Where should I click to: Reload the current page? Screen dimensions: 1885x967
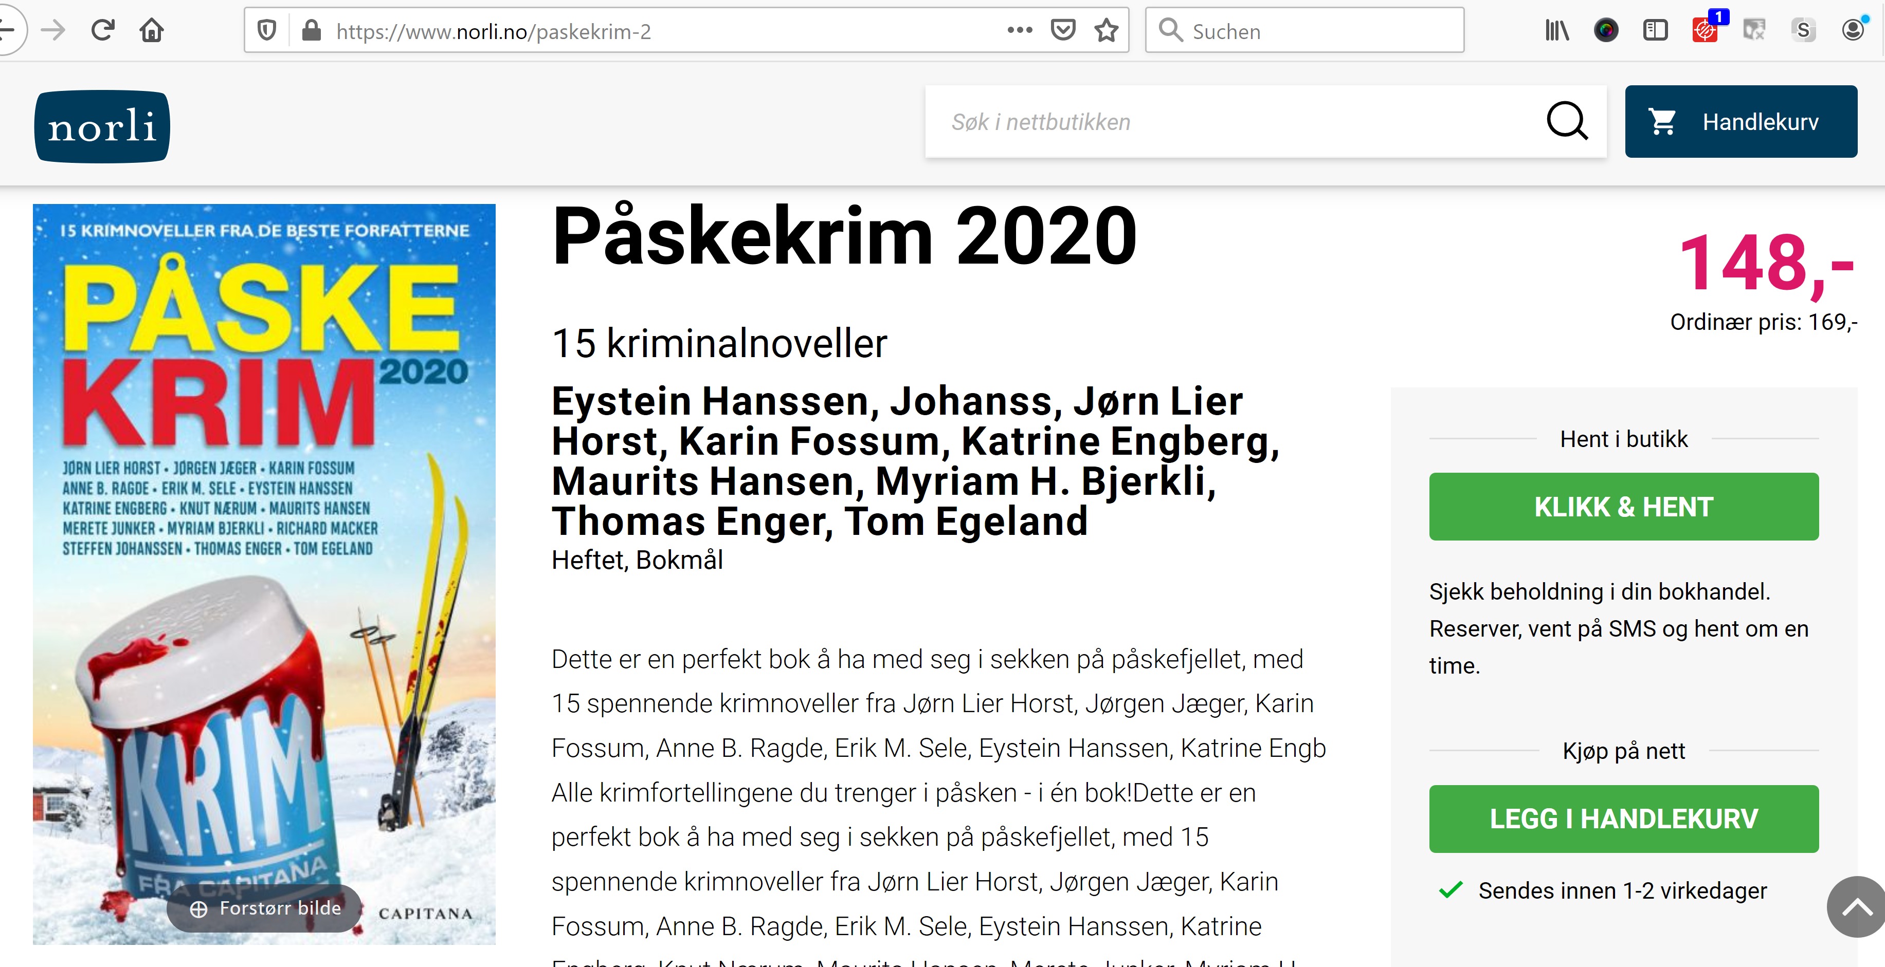click(x=102, y=31)
